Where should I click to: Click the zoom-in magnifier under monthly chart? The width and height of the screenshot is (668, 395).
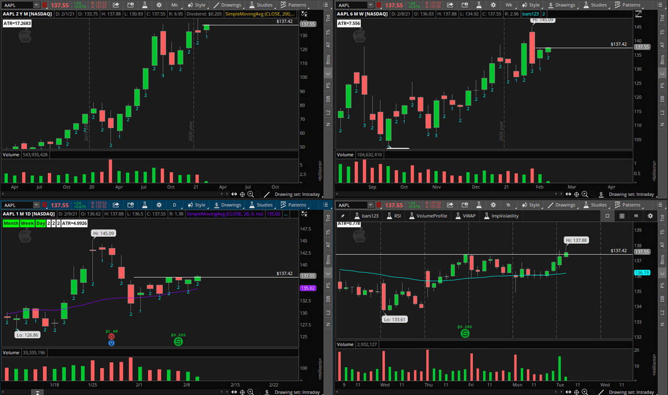click(x=250, y=194)
